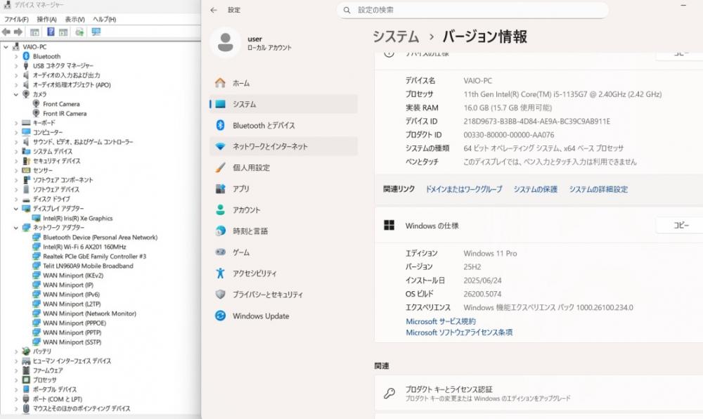Click the Settings back arrow button
The height and width of the screenshot is (419, 703).
coord(214,10)
